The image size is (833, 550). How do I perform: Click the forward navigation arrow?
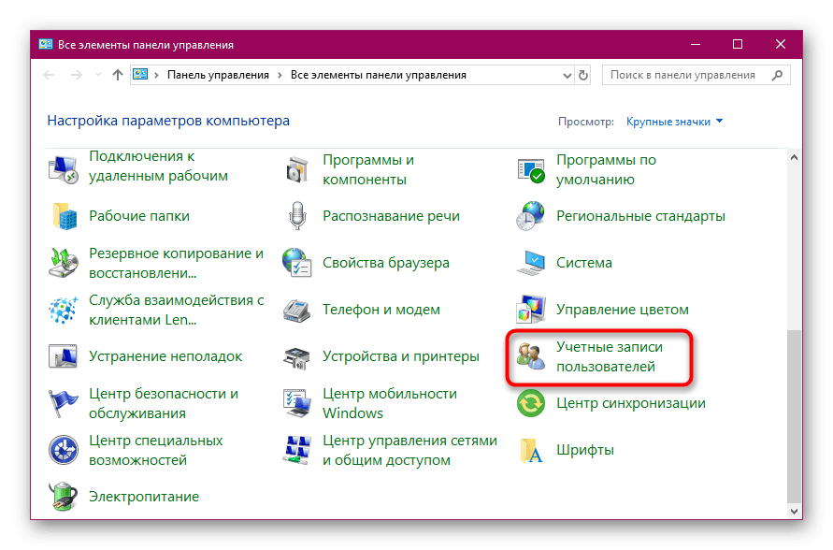tap(77, 75)
